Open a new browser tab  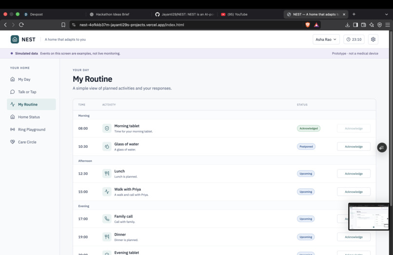(x=354, y=14)
